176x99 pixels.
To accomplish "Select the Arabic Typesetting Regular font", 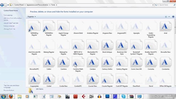I will 151,26.
